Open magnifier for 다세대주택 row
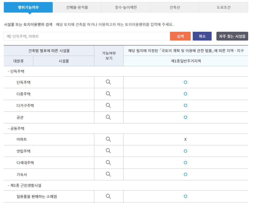Screen dimensions: 254x203 coord(108,163)
